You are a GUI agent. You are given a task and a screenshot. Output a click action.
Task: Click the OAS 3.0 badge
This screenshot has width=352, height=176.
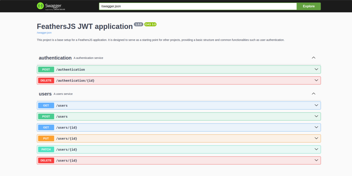click(150, 24)
